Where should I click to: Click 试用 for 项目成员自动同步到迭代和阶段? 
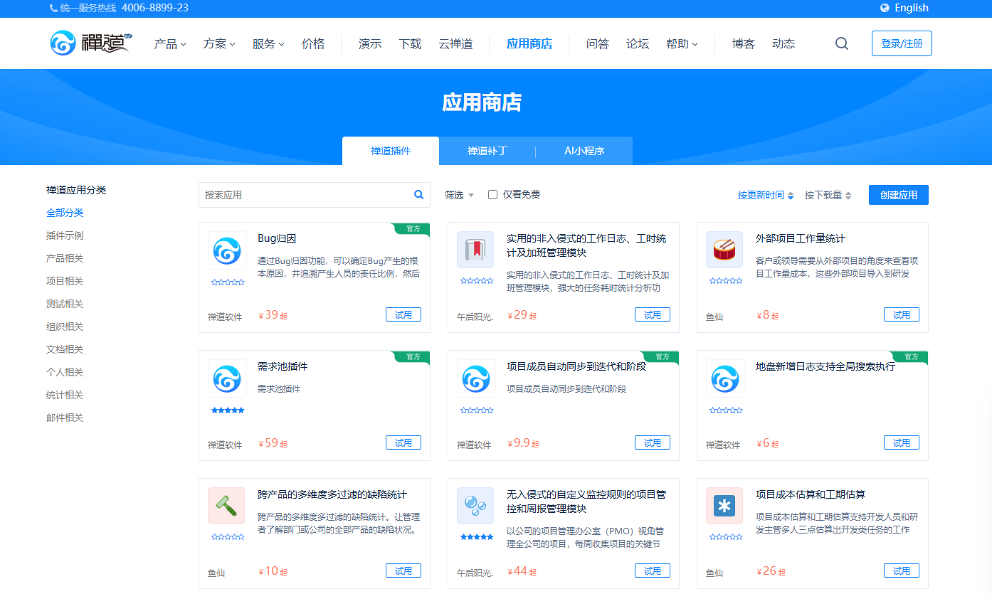click(653, 442)
